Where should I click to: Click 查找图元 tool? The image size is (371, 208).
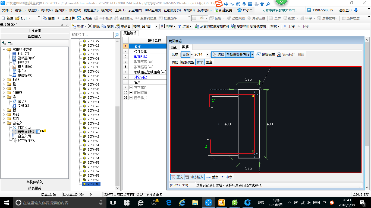click(x=124, y=18)
